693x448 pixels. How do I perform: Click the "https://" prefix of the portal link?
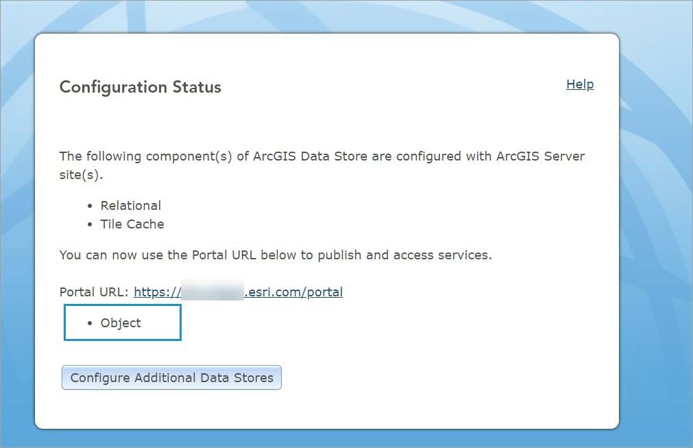click(x=156, y=292)
